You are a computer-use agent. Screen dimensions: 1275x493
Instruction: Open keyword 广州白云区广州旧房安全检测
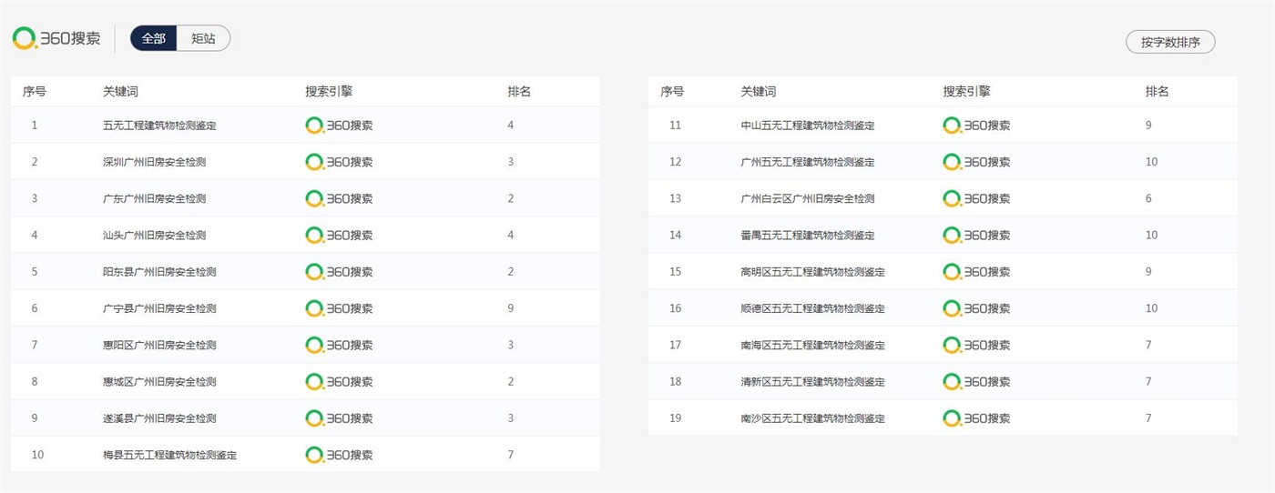pos(808,198)
